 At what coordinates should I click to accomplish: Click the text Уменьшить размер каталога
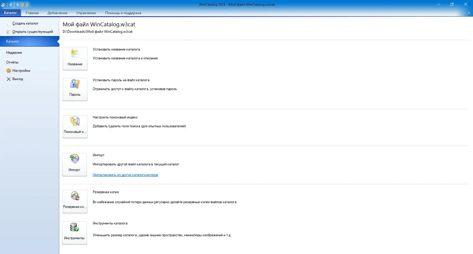[x=115, y=235]
